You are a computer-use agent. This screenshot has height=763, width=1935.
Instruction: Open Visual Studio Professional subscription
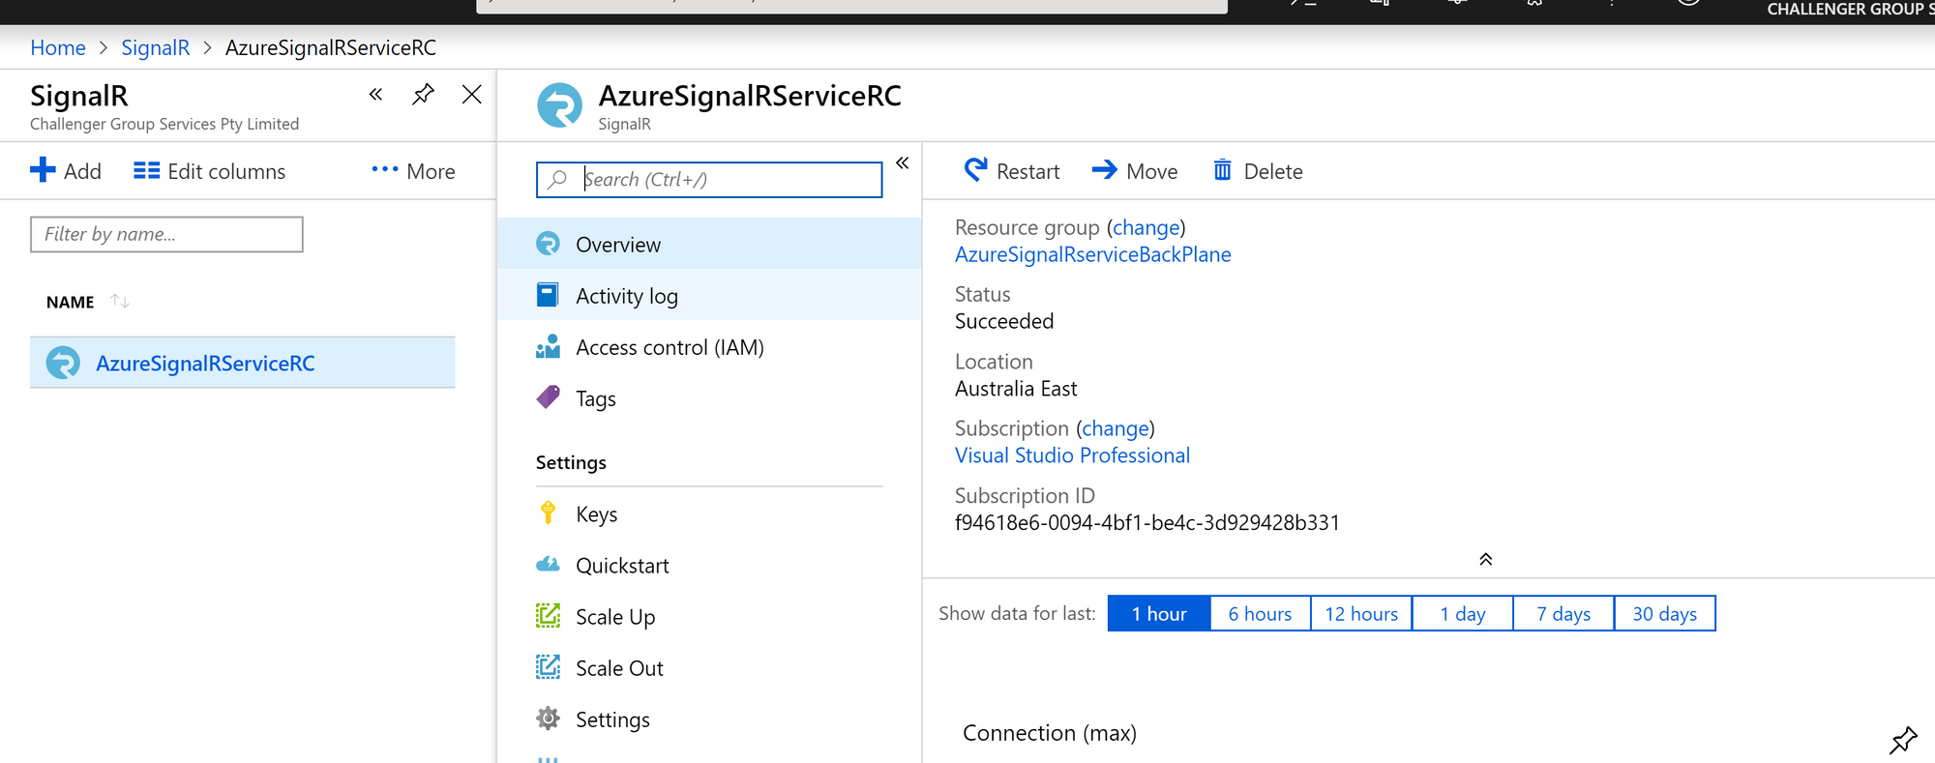click(x=1072, y=455)
